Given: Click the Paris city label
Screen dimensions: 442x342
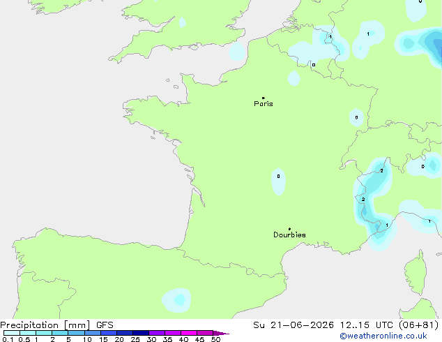Looking at the screenshot, I should click(264, 104).
